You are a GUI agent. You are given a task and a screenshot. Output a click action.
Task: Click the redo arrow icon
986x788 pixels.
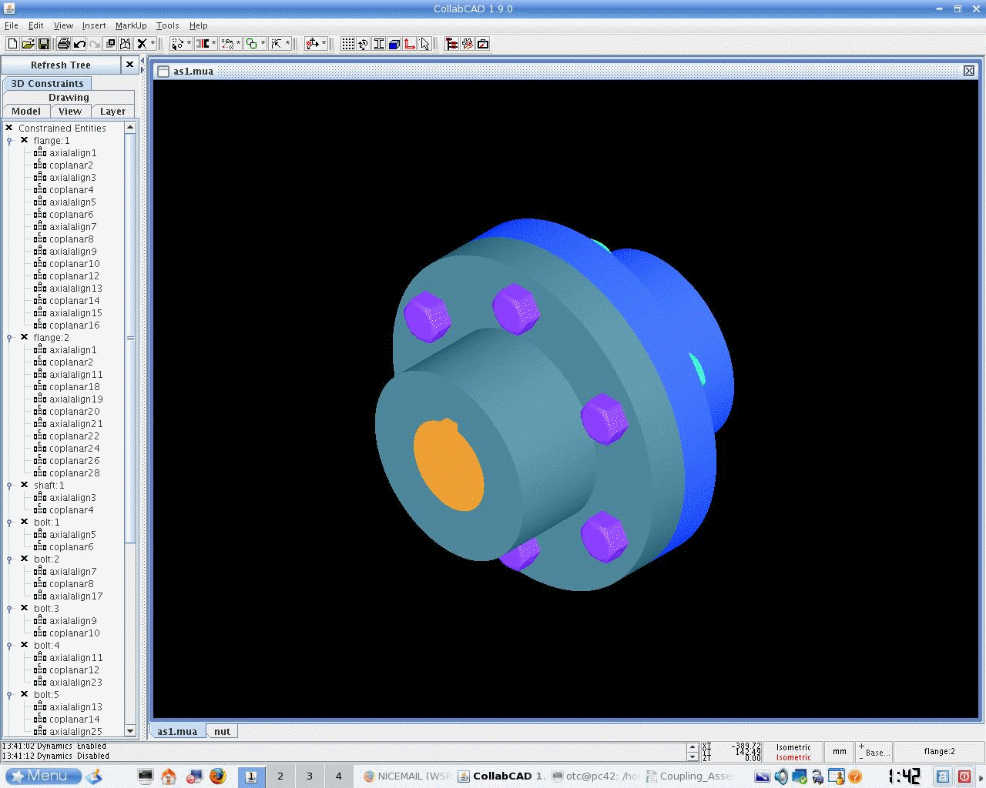coord(95,44)
